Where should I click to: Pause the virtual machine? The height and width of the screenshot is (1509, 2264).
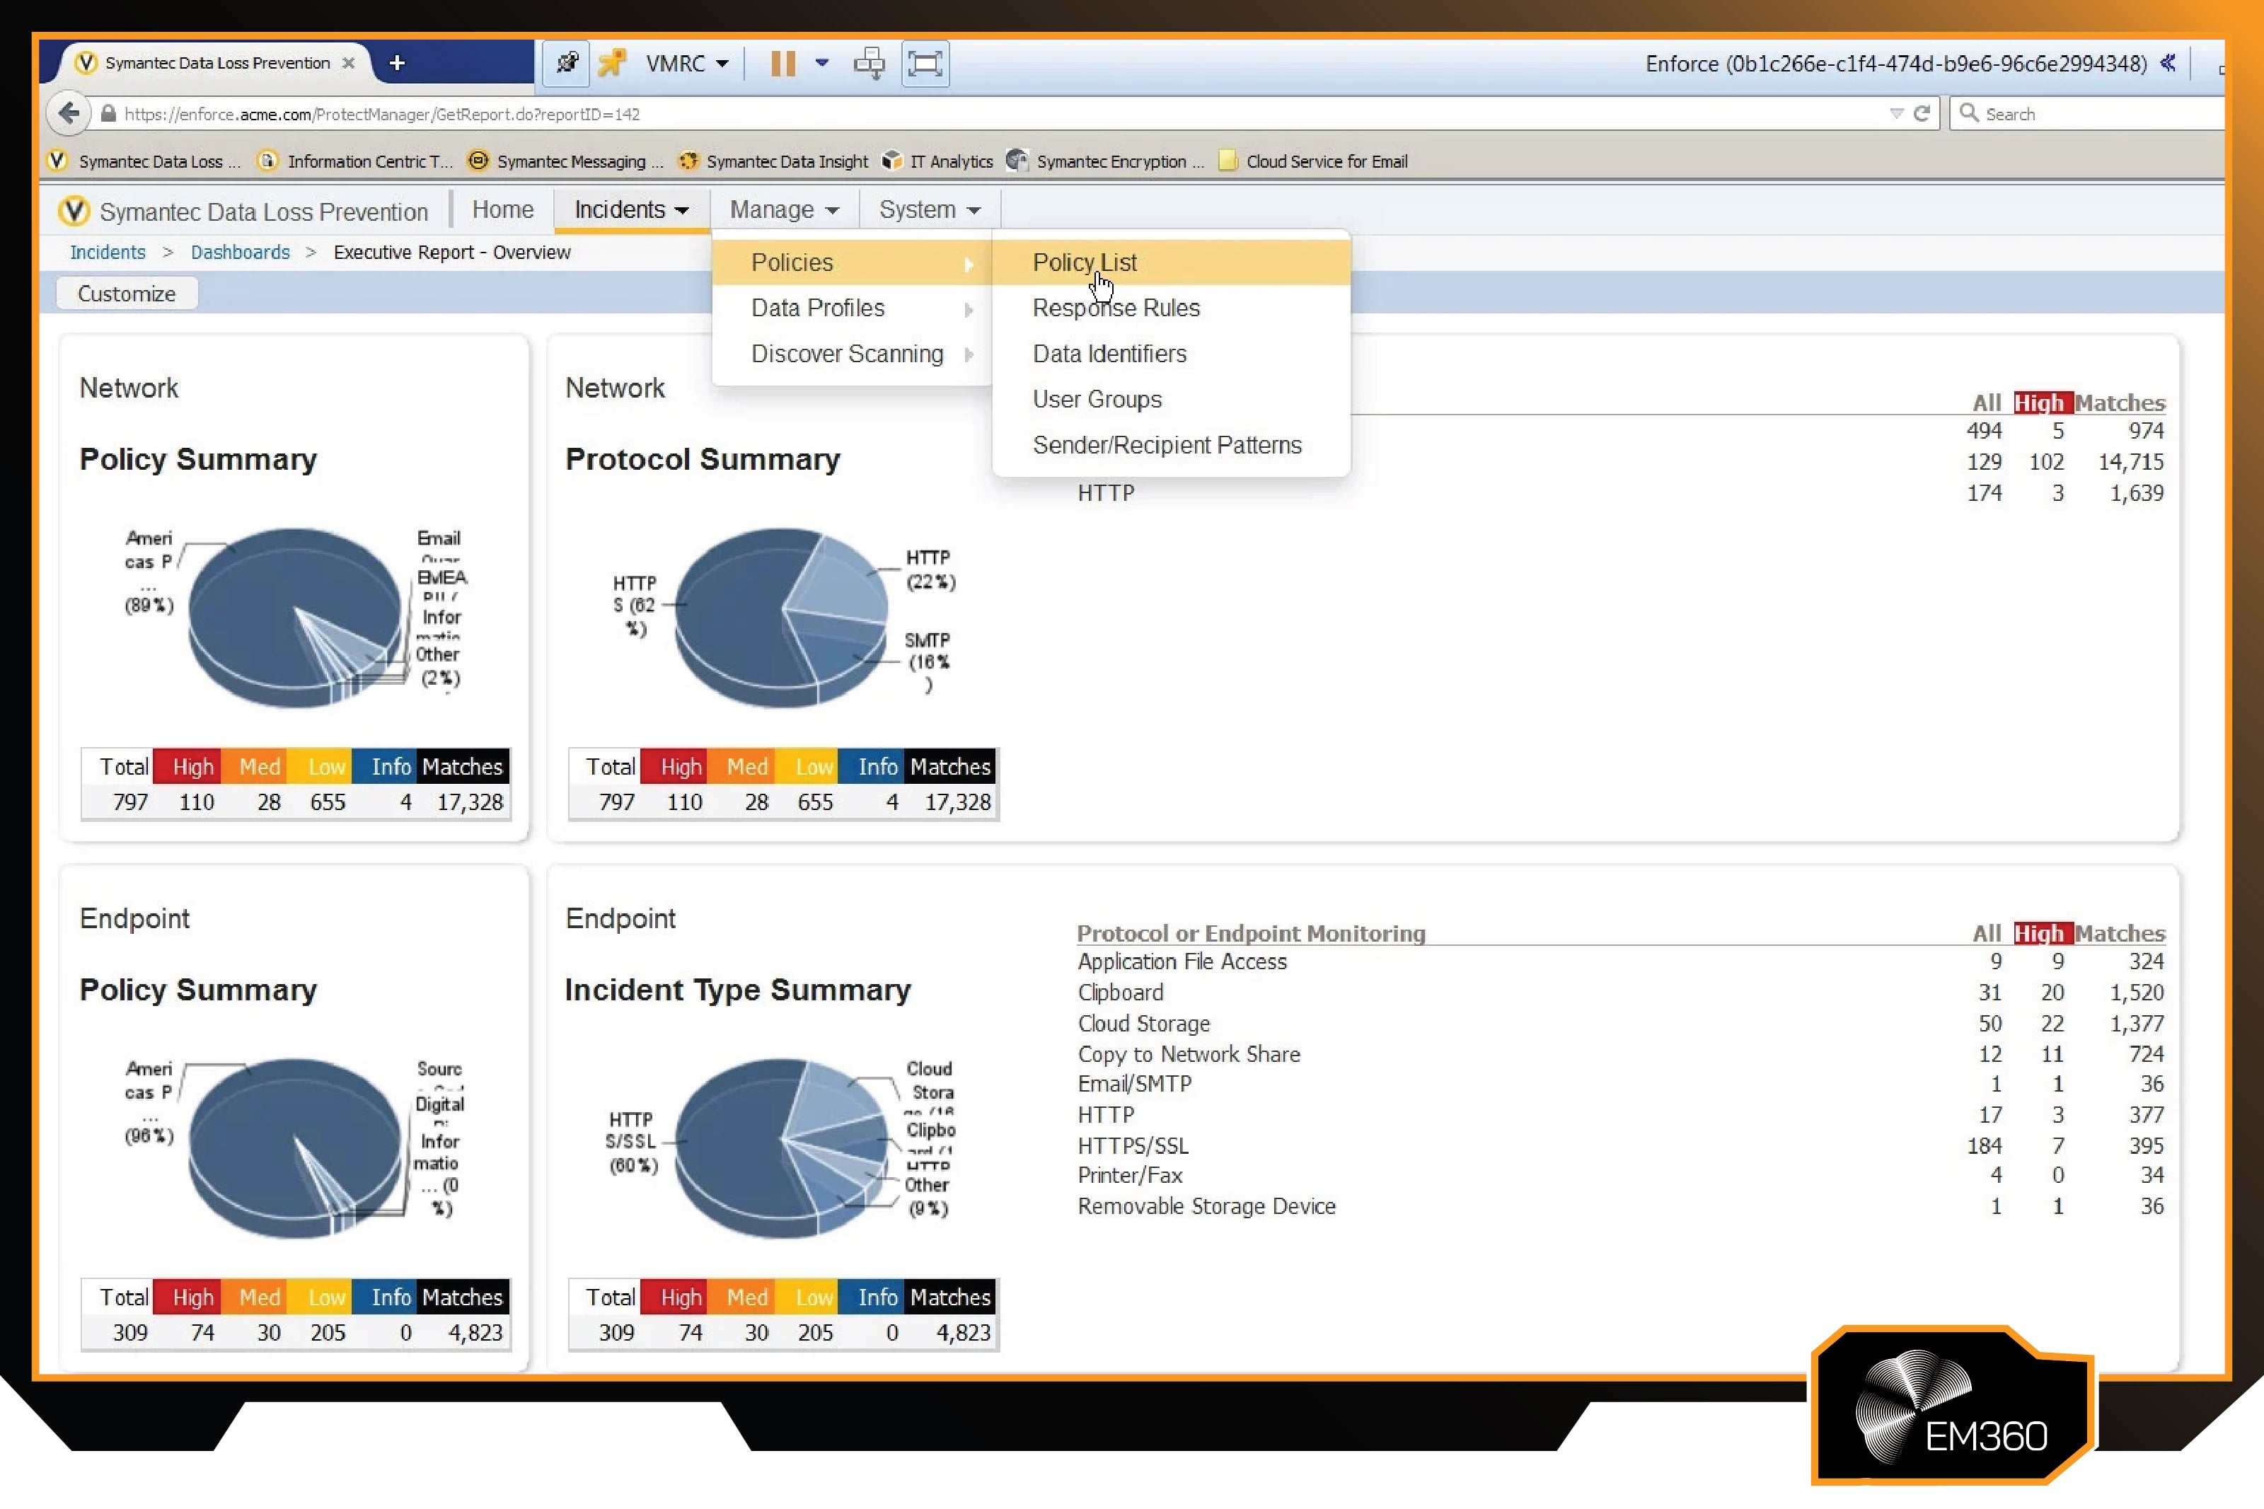(x=780, y=62)
